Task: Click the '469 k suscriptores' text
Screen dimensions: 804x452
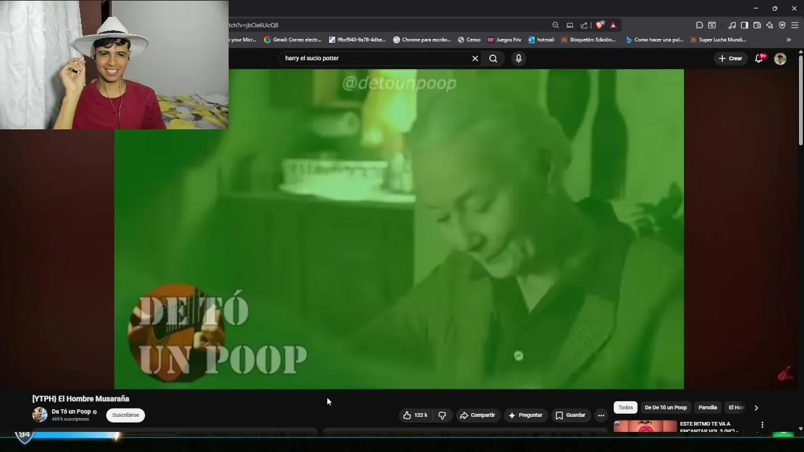Action: (x=70, y=419)
